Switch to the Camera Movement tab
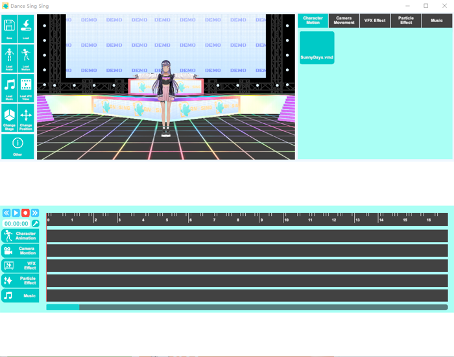Viewport: 454px width, 357px height. [344, 21]
